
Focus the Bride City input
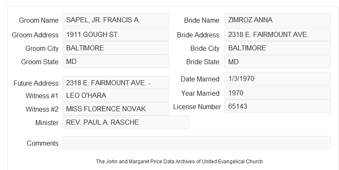(278, 48)
